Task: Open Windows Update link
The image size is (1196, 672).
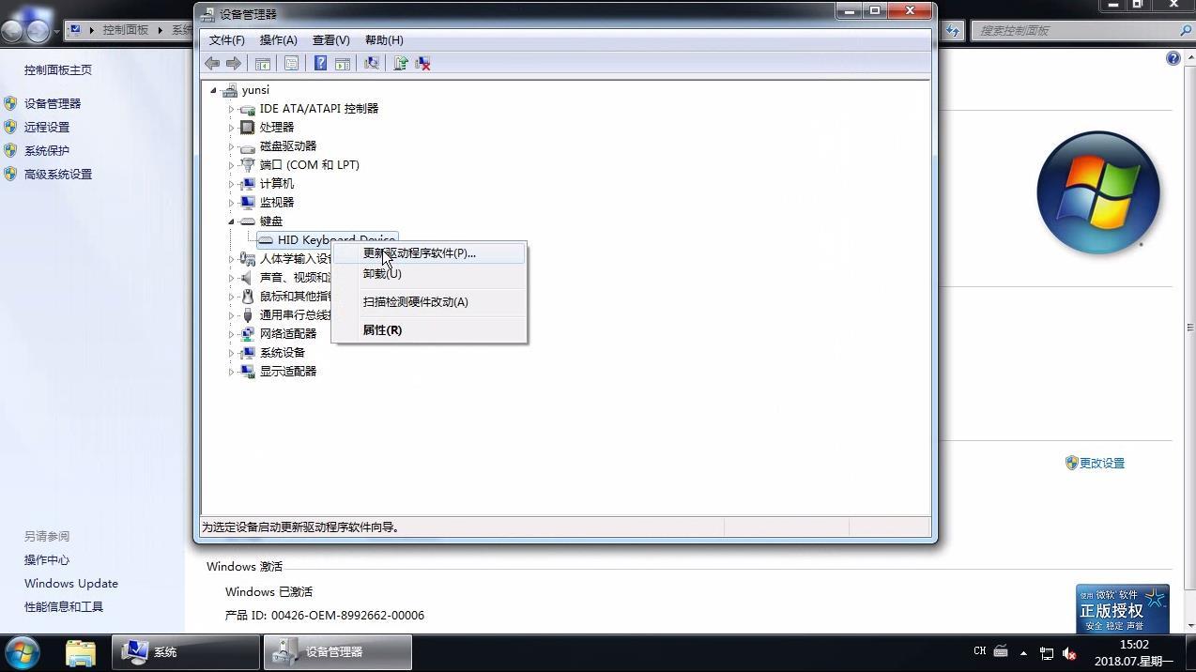Action: (71, 583)
